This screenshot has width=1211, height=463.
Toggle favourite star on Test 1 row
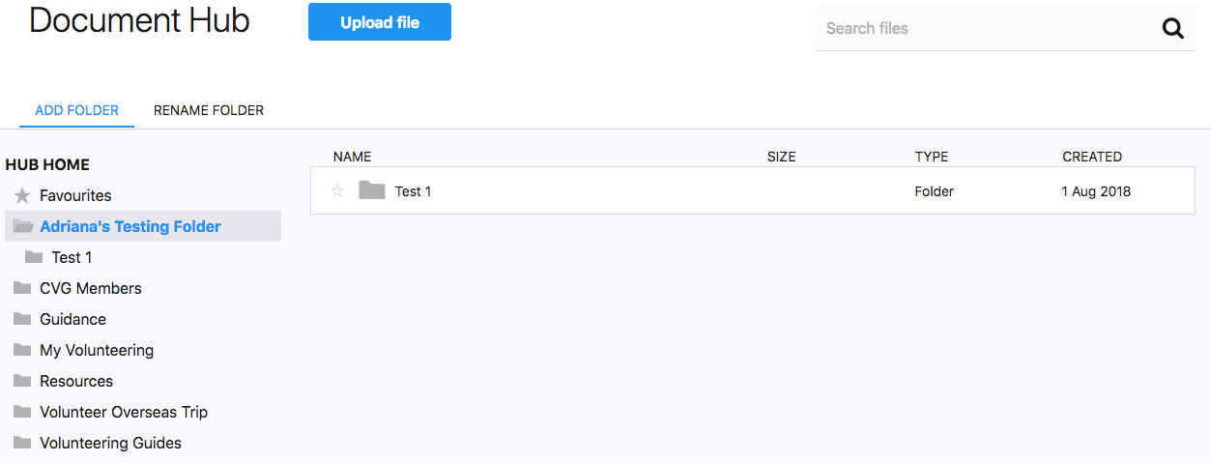click(x=337, y=191)
